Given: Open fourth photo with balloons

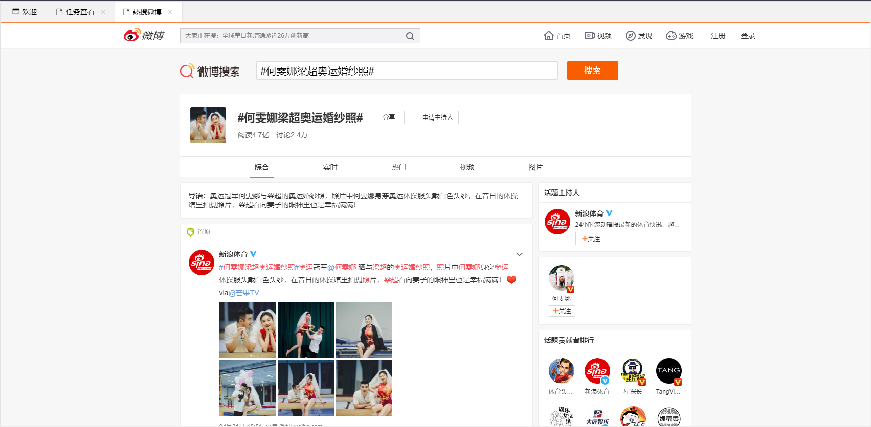Looking at the screenshot, I should click(248, 388).
